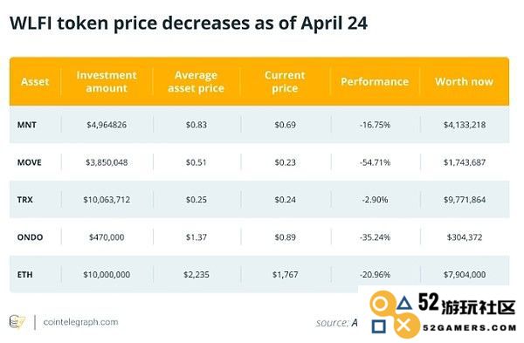Click the MOVE asset row label
Screen dimensions: 524x343
click(x=30, y=162)
